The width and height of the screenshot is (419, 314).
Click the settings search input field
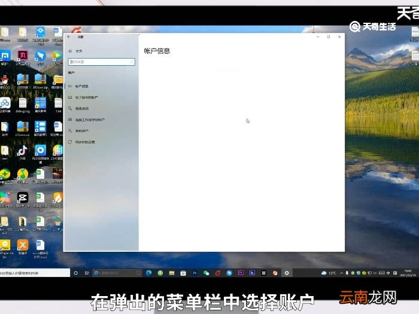(x=102, y=62)
